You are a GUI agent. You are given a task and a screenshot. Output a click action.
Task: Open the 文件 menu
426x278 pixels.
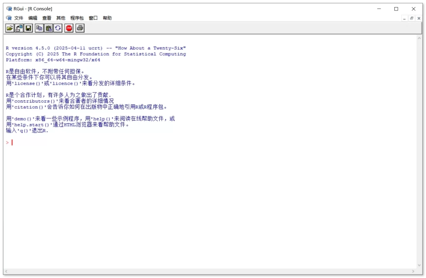tap(19, 18)
